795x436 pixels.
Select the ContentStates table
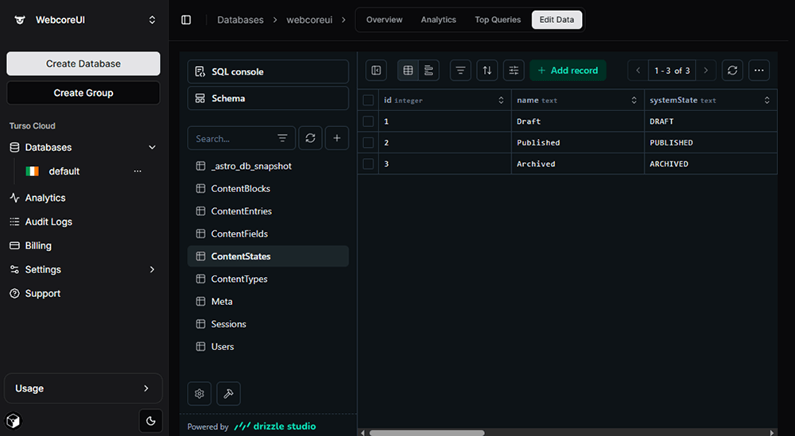coord(268,257)
